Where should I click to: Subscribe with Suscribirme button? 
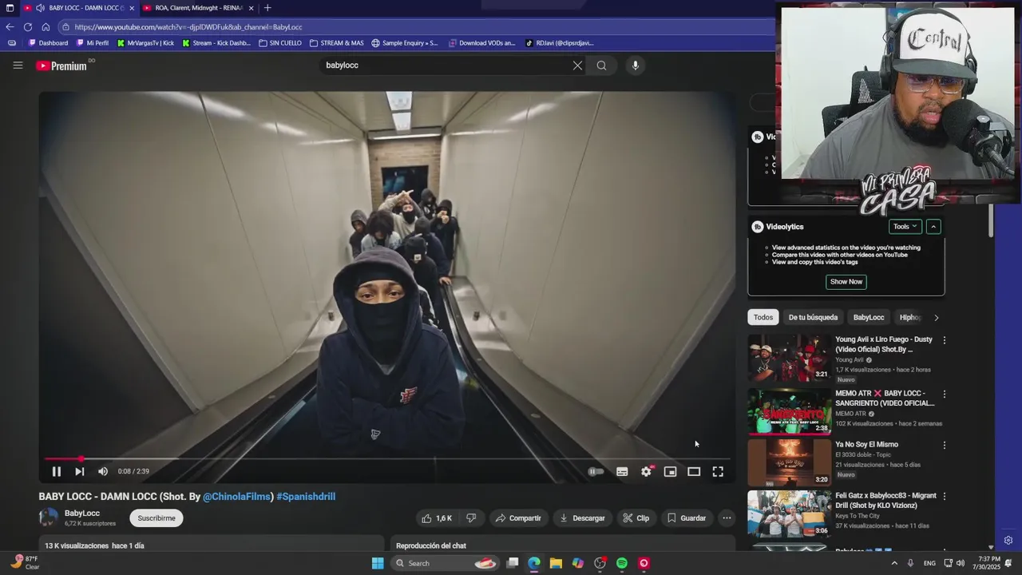156,518
